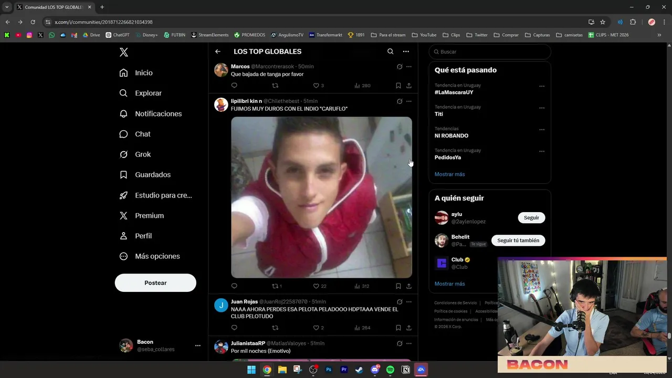Search within the community via magnifier icon
The width and height of the screenshot is (672, 378).
point(390,51)
